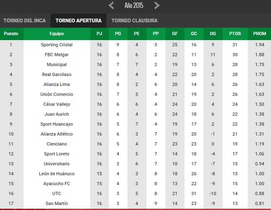
Task: Sort by PTOS column header
Action: (235, 33)
